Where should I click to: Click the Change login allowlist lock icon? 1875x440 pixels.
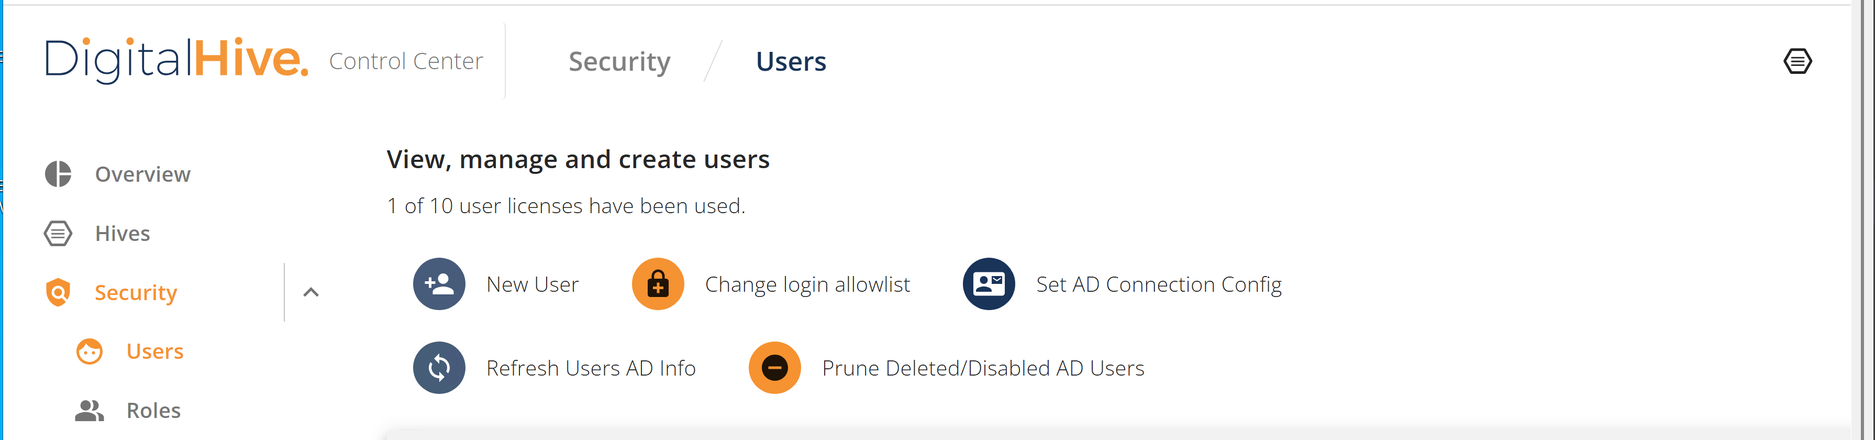(x=657, y=284)
